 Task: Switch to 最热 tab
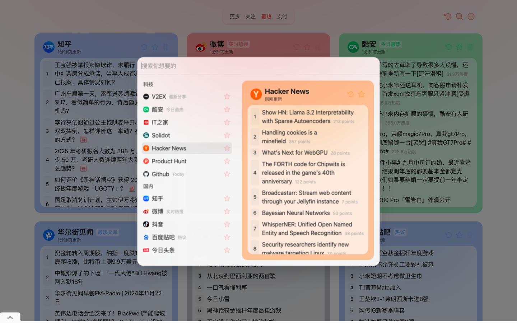coord(266,17)
